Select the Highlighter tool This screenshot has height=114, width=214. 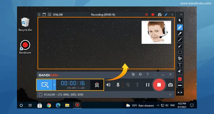click(180, 33)
